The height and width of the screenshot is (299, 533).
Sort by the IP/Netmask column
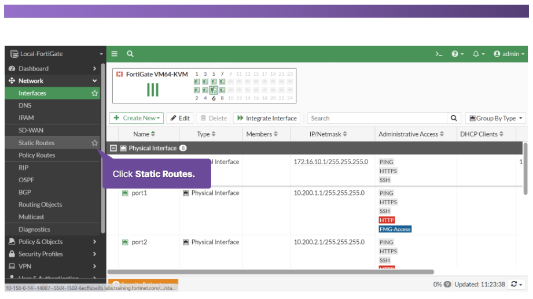[328, 134]
